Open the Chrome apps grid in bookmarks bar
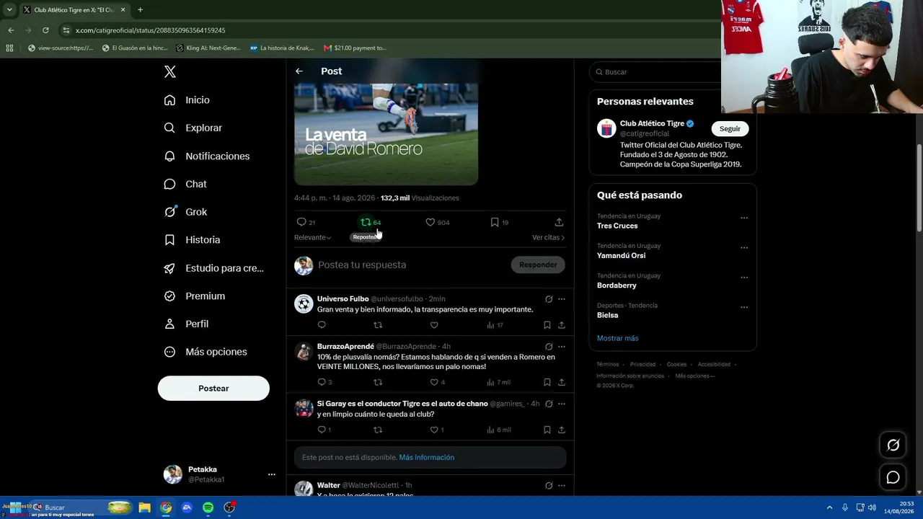Screen dimensions: 923x519 click(9, 48)
